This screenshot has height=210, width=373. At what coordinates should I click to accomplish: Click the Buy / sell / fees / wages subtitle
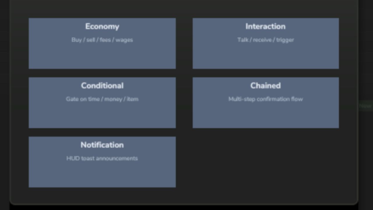coord(102,40)
